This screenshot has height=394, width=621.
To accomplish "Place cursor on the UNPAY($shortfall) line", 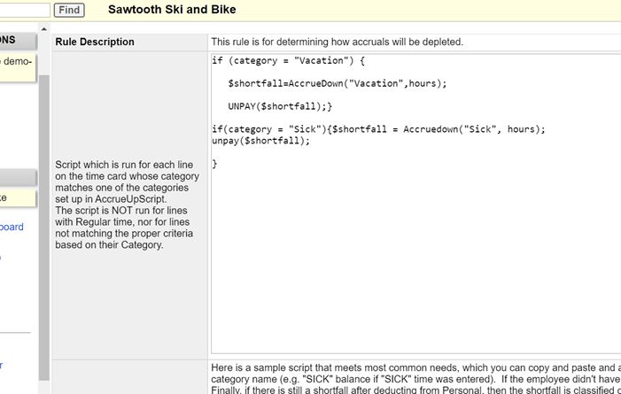I will coord(280,106).
